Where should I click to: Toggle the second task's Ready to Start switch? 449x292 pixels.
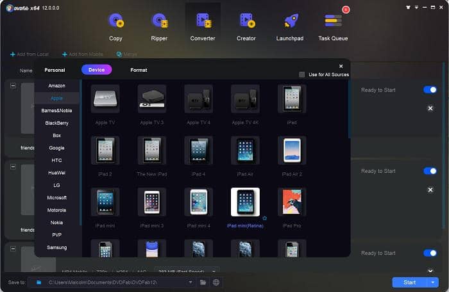point(430,171)
